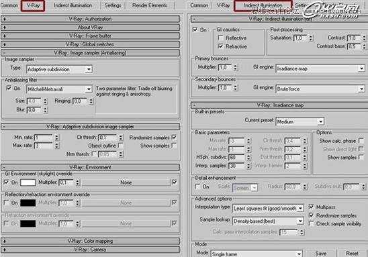The width and height of the screenshot is (368, 257).
Task: Click the Reflection/refraction environment black color swatch
Action: 28,203
